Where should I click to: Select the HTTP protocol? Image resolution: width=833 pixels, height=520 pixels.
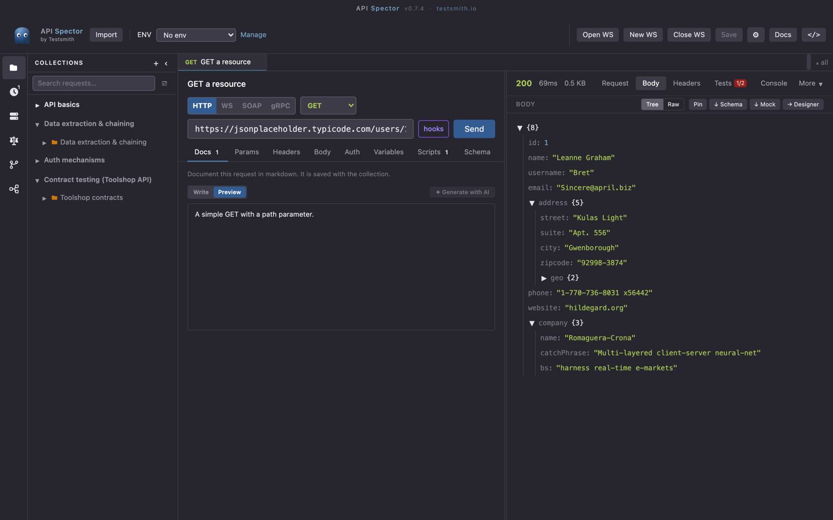click(202, 106)
